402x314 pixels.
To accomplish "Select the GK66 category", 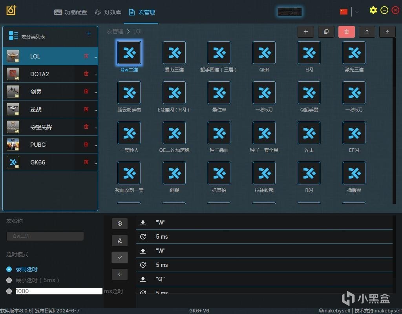I will point(50,162).
